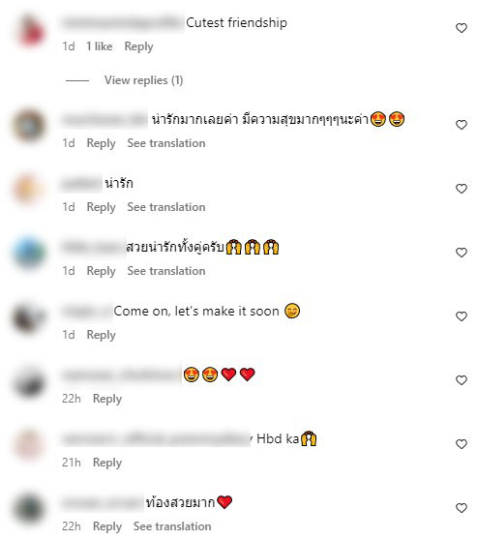Viewport: 477px width, 540px height.
Task: Reply to 'Come on, let's make it soon'
Action: click(x=101, y=335)
